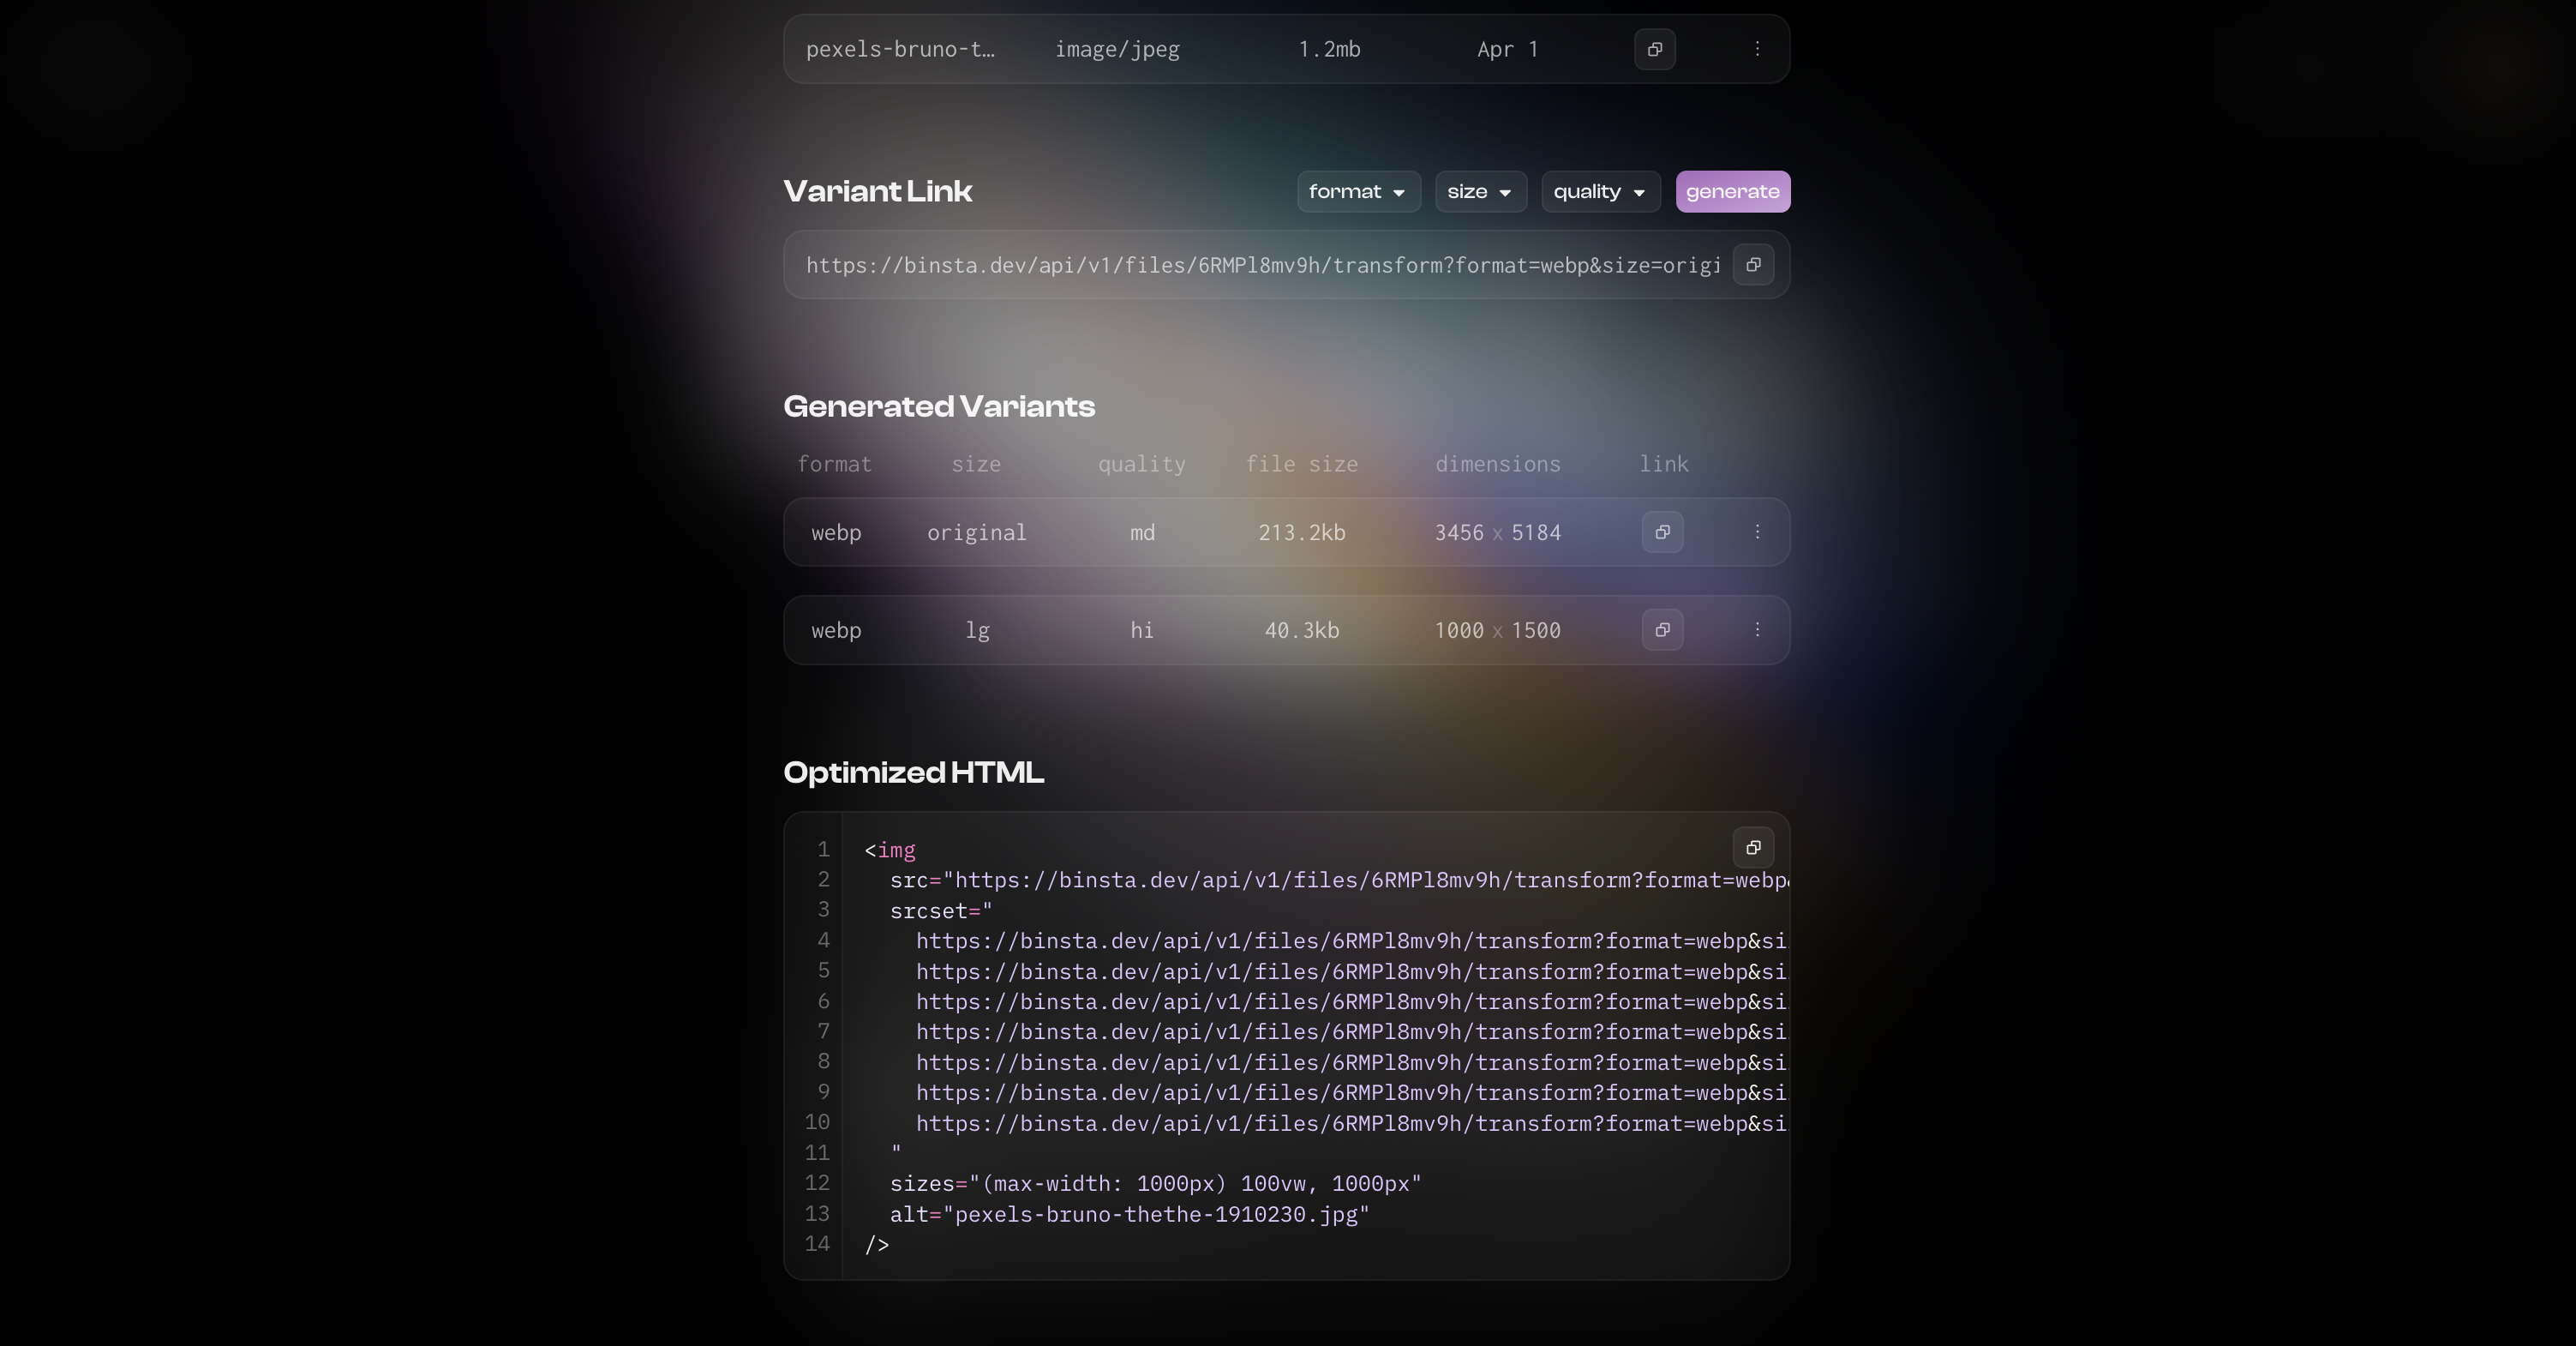Open the format dropdown

point(1359,192)
